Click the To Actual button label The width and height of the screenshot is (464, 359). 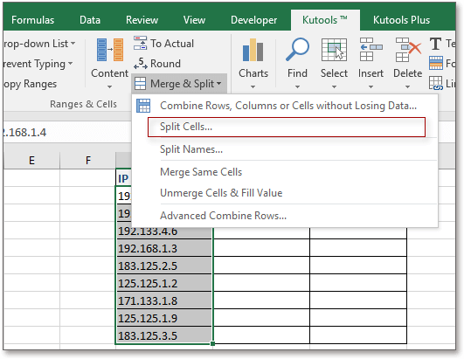172,44
